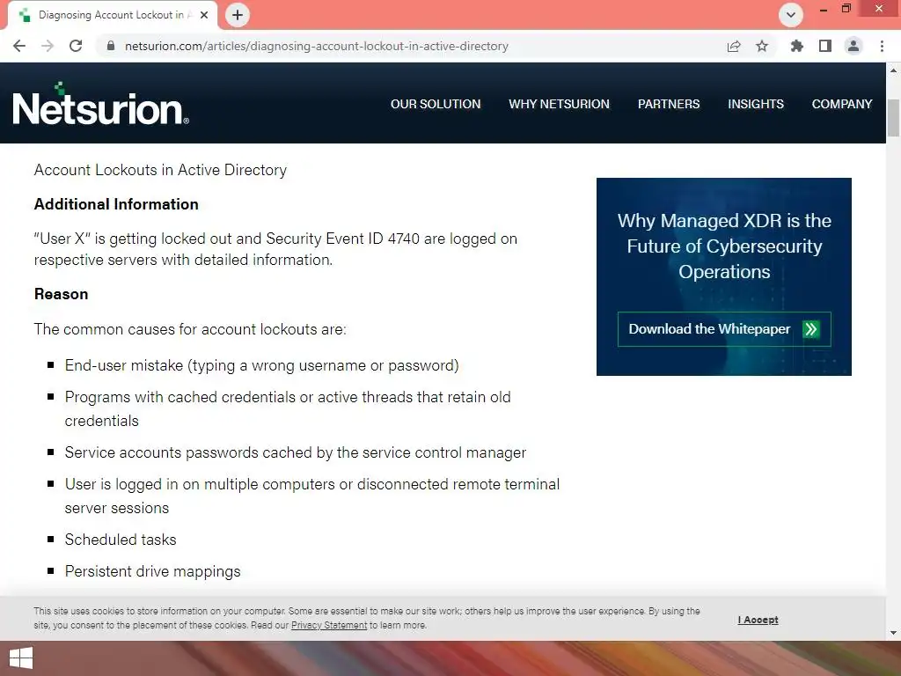901x676 pixels.
Task: Open Chrome three-dot menu
Action: (882, 46)
